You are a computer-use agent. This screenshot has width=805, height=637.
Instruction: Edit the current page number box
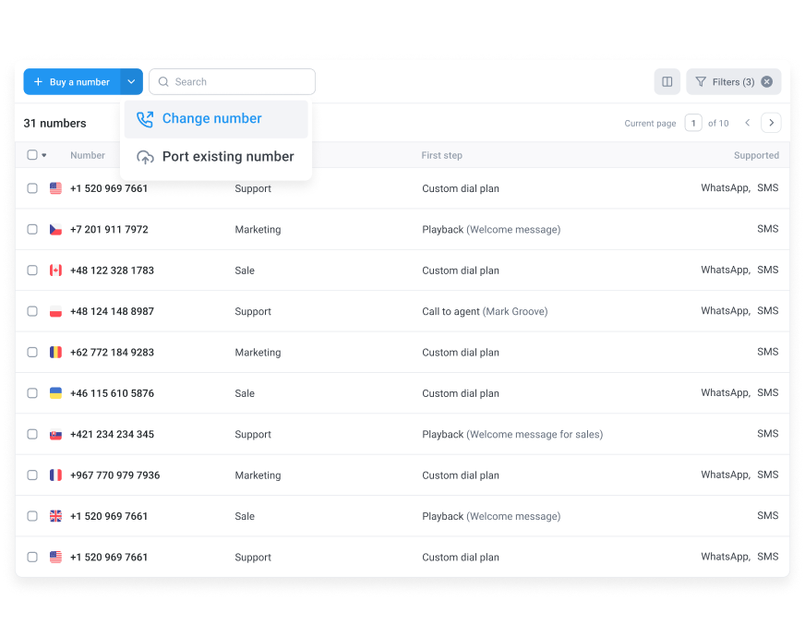pos(693,123)
